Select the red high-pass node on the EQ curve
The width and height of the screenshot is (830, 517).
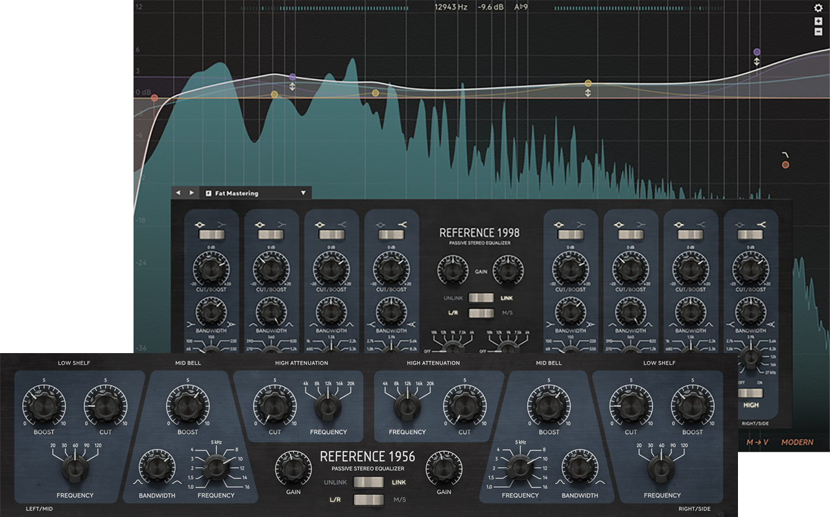coord(154,98)
